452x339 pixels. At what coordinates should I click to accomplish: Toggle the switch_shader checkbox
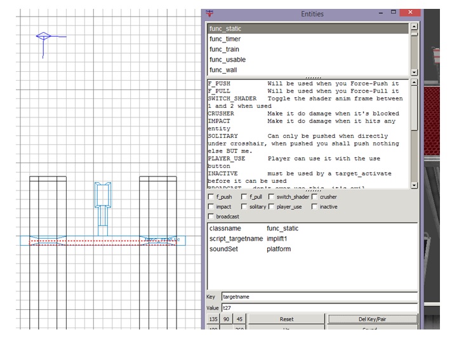[271, 197]
